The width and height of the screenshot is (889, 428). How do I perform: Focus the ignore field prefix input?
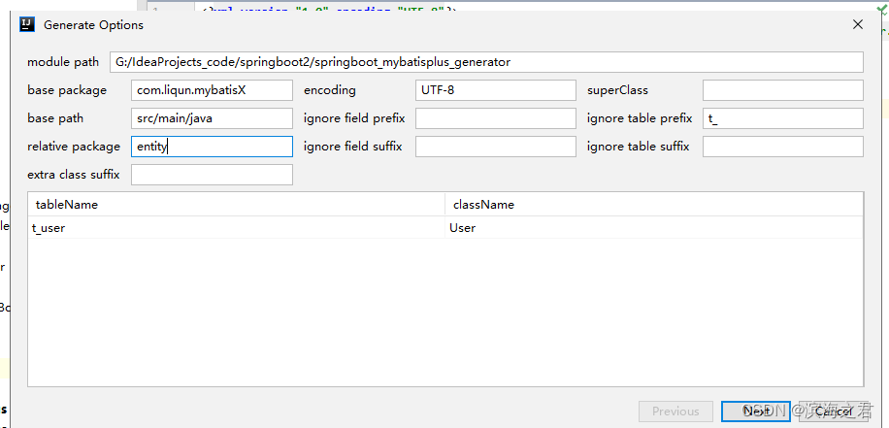pyautogui.click(x=496, y=118)
